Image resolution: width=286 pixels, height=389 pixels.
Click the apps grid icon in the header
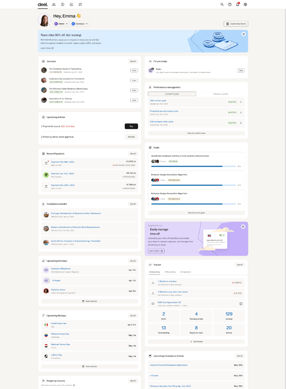click(x=80, y=4)
